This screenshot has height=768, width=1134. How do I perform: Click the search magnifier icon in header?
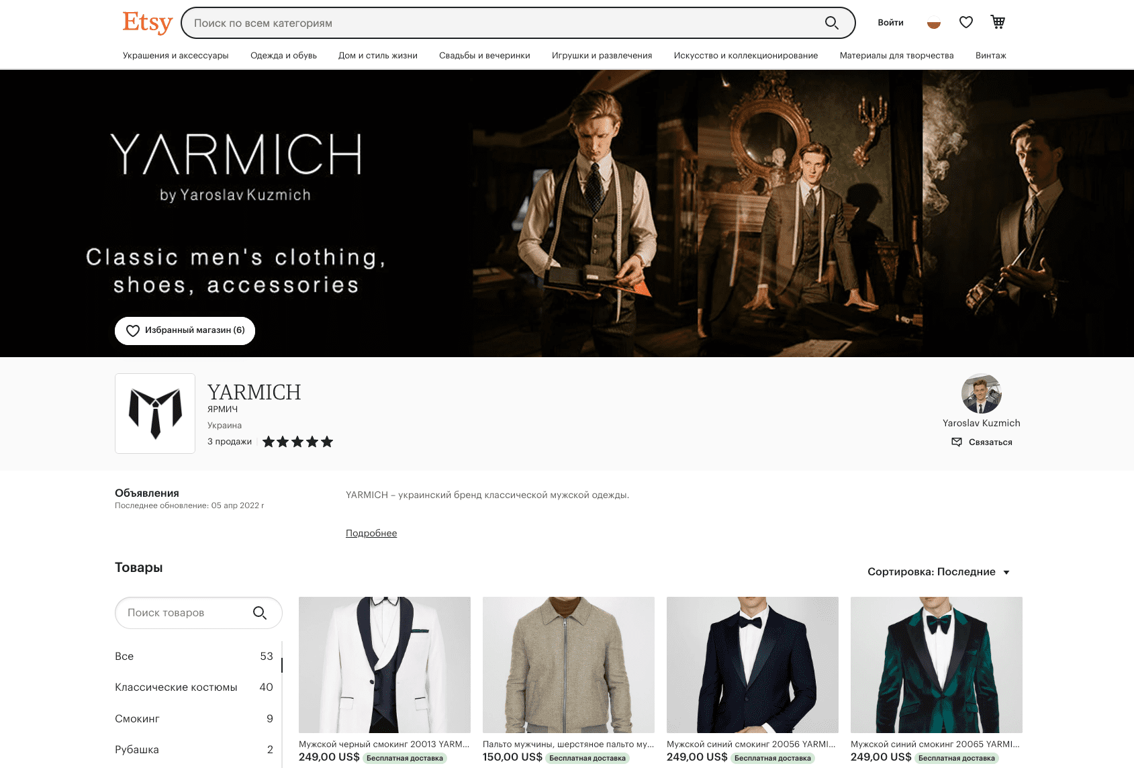point(832,23)
